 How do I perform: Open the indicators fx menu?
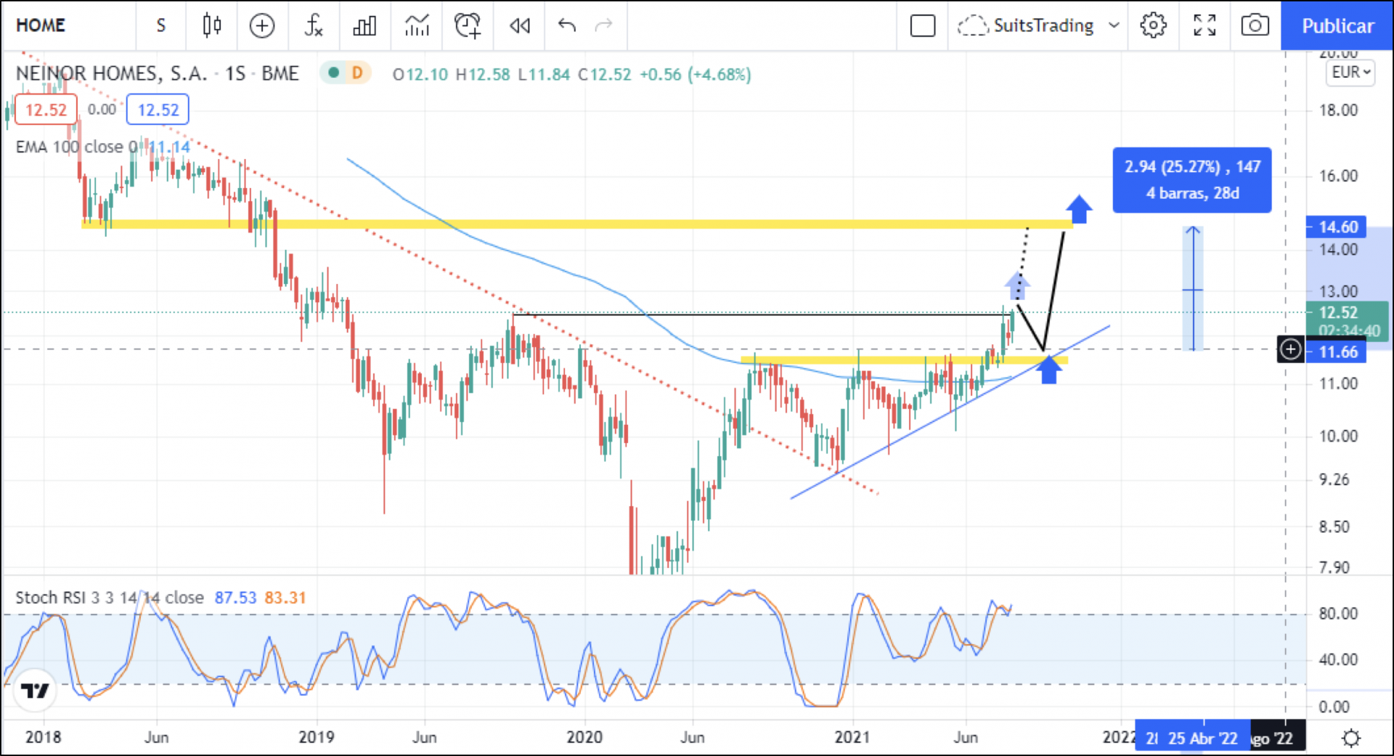(x=313, y=26)
